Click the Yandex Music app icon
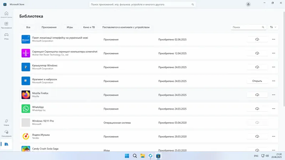Viewport: 285px width, 160px height. coord(26,137)
